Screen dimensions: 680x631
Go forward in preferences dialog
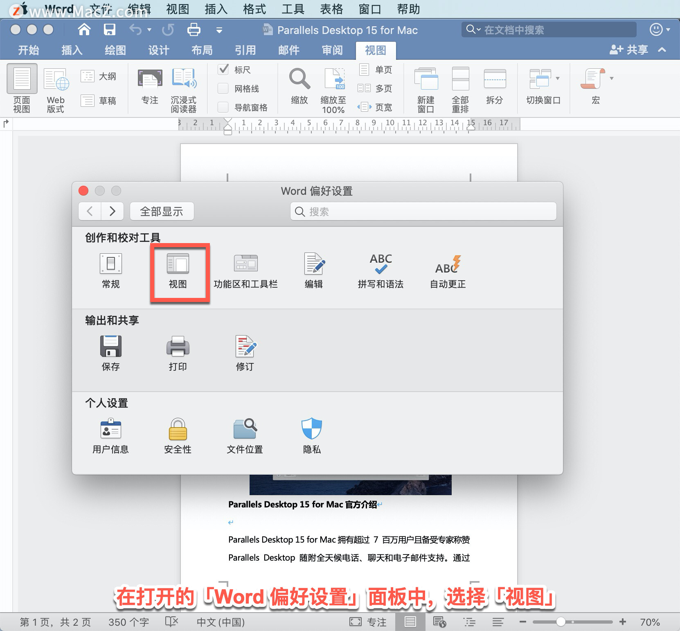coord(113,211)
